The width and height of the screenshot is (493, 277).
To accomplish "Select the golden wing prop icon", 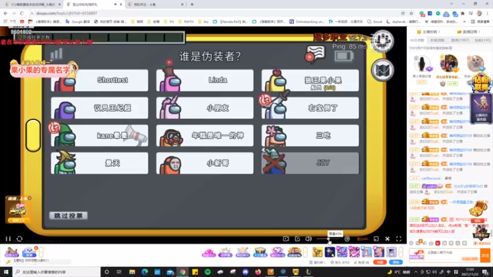I will 317,252.
